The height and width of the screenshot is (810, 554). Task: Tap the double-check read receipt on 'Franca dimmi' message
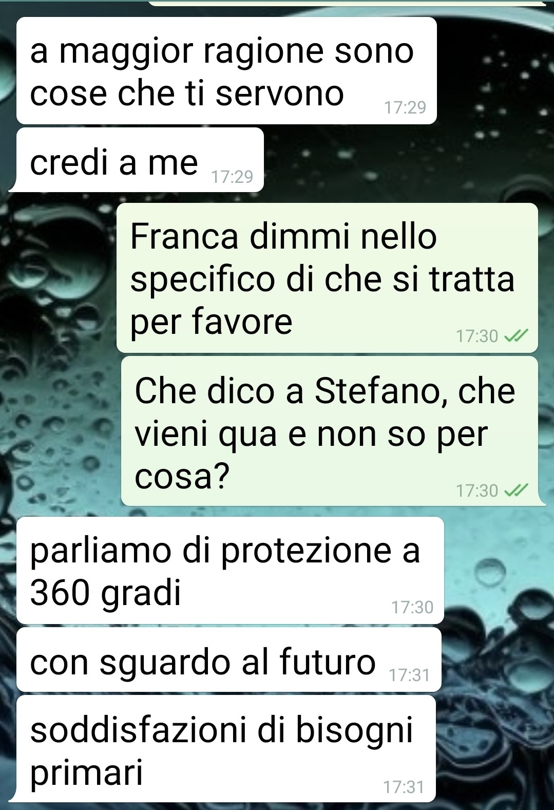[515, 336]
